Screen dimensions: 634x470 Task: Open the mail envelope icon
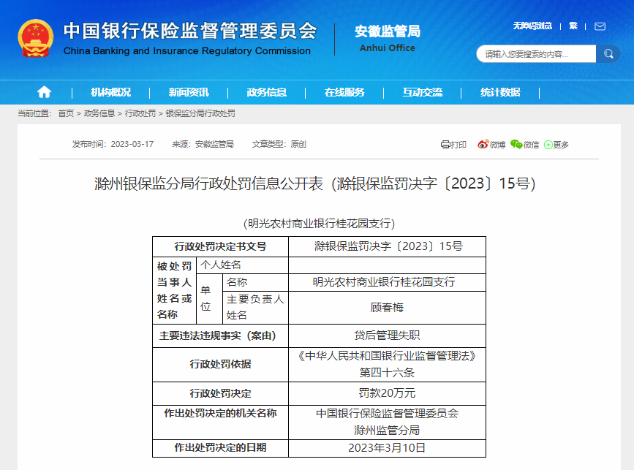[x=600, y=26]
